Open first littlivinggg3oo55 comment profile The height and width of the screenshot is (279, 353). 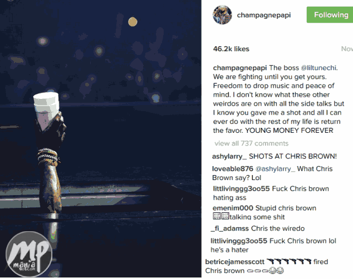[x=241, y=189]
